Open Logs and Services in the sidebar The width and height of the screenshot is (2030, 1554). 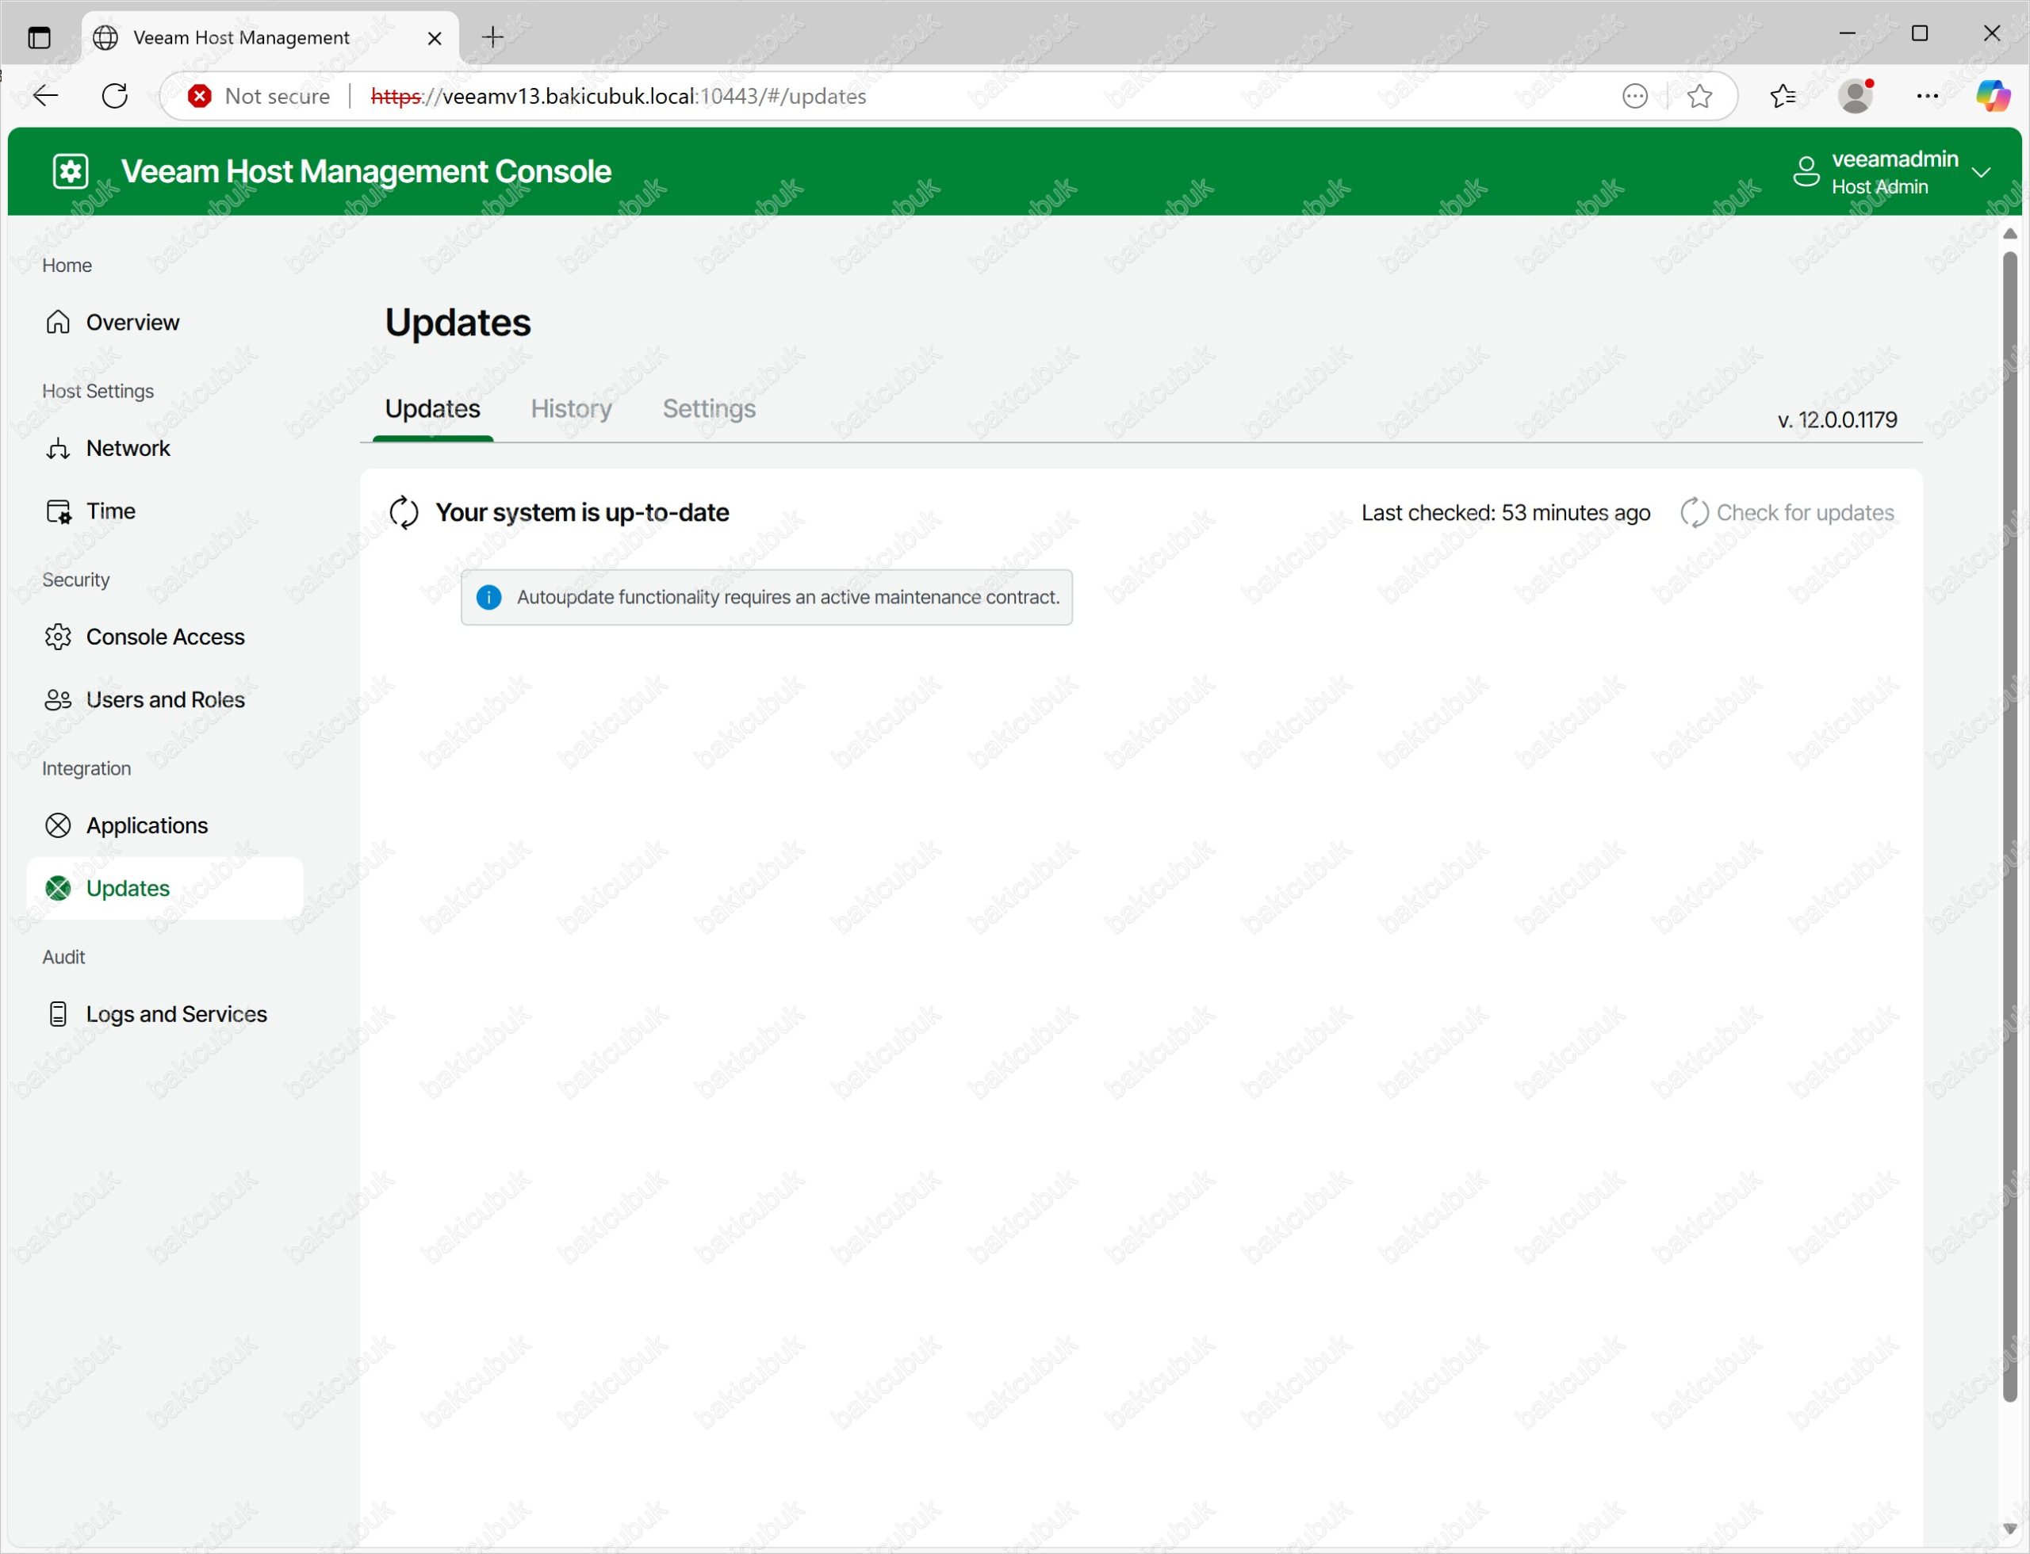tap(165, 1014)
